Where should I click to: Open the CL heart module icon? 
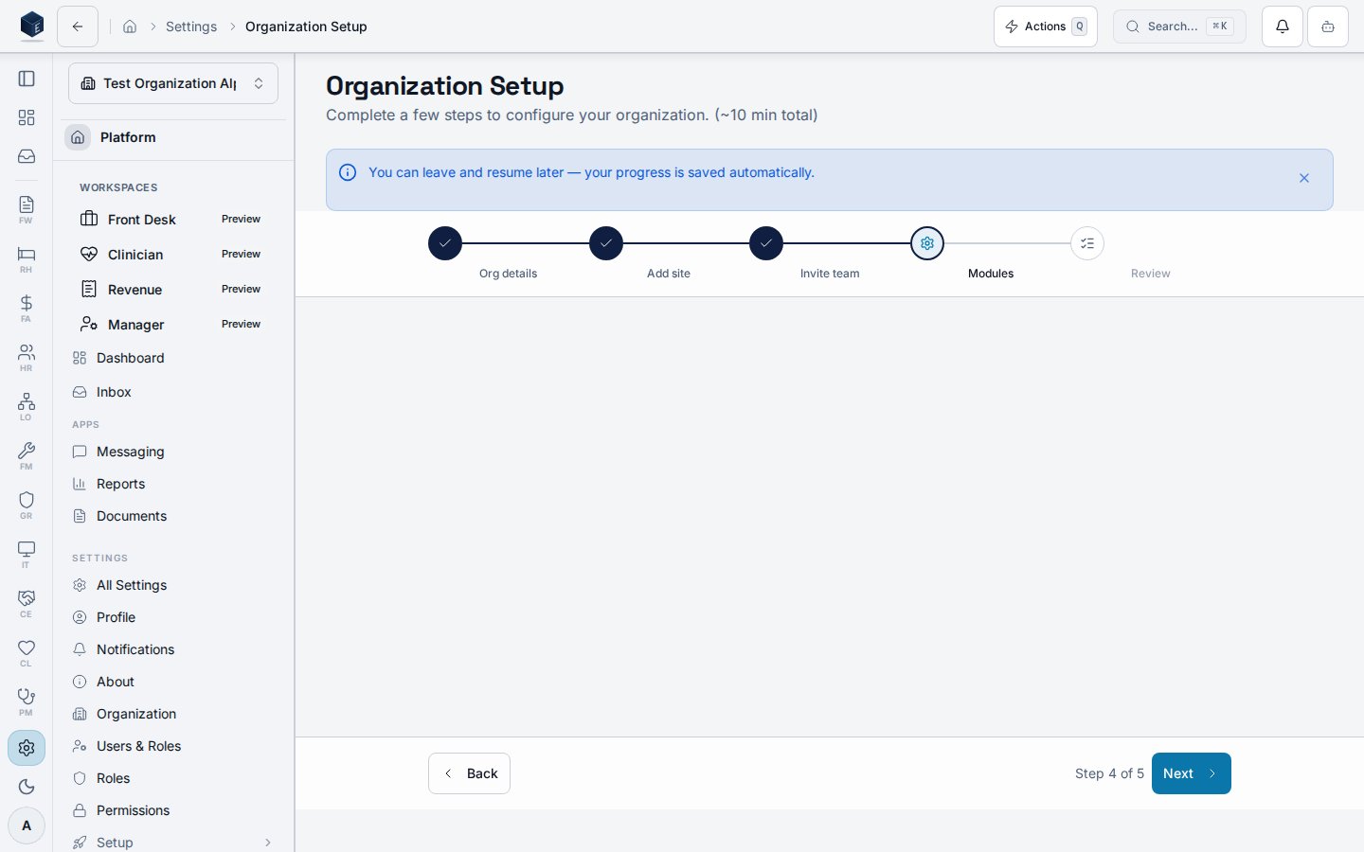pos(27,652)
